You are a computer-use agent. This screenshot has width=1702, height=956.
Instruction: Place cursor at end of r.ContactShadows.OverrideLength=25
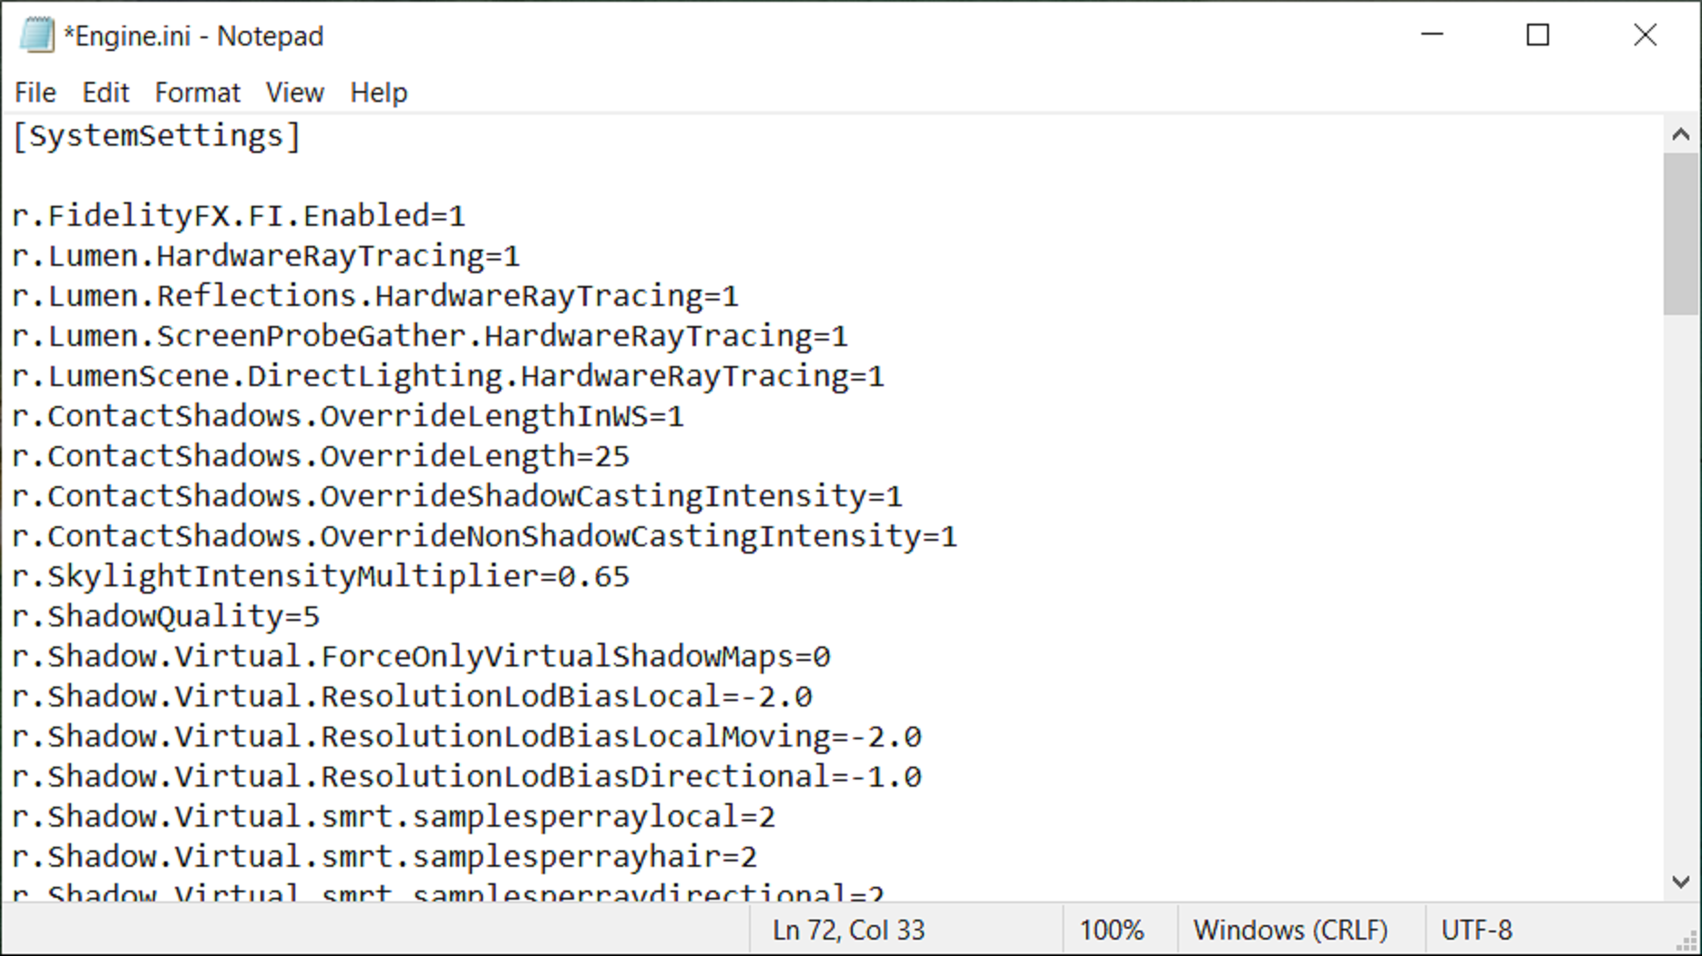pyautogui.click(x=631, y=456)
